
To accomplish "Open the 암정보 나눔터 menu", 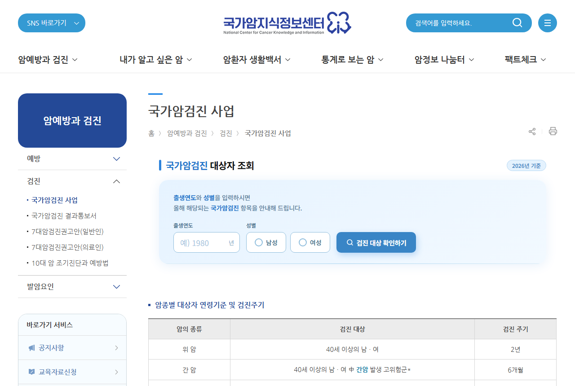I will point(444,59).
